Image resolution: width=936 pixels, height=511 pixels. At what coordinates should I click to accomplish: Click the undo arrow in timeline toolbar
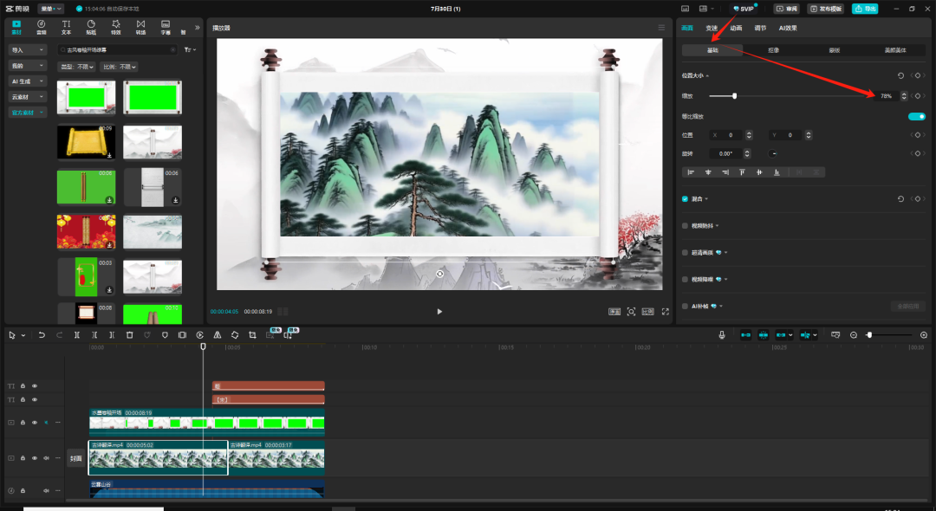point(42,334)
